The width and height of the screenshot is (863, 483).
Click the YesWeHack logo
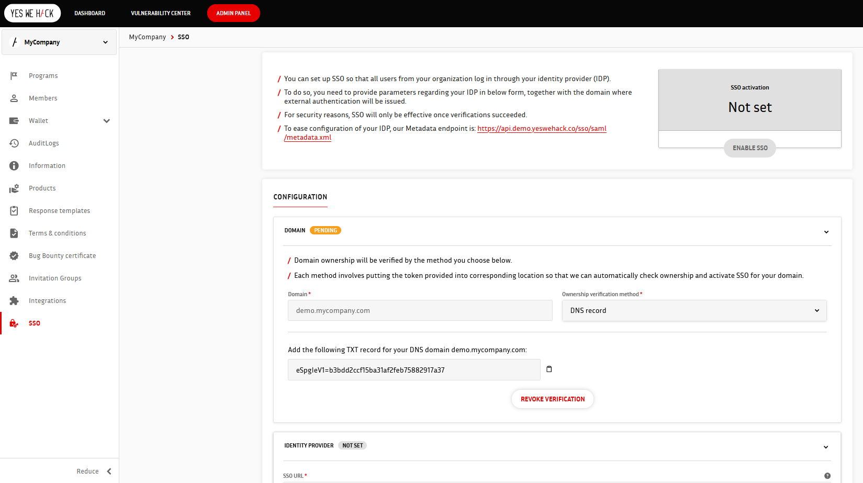point(32,13)
